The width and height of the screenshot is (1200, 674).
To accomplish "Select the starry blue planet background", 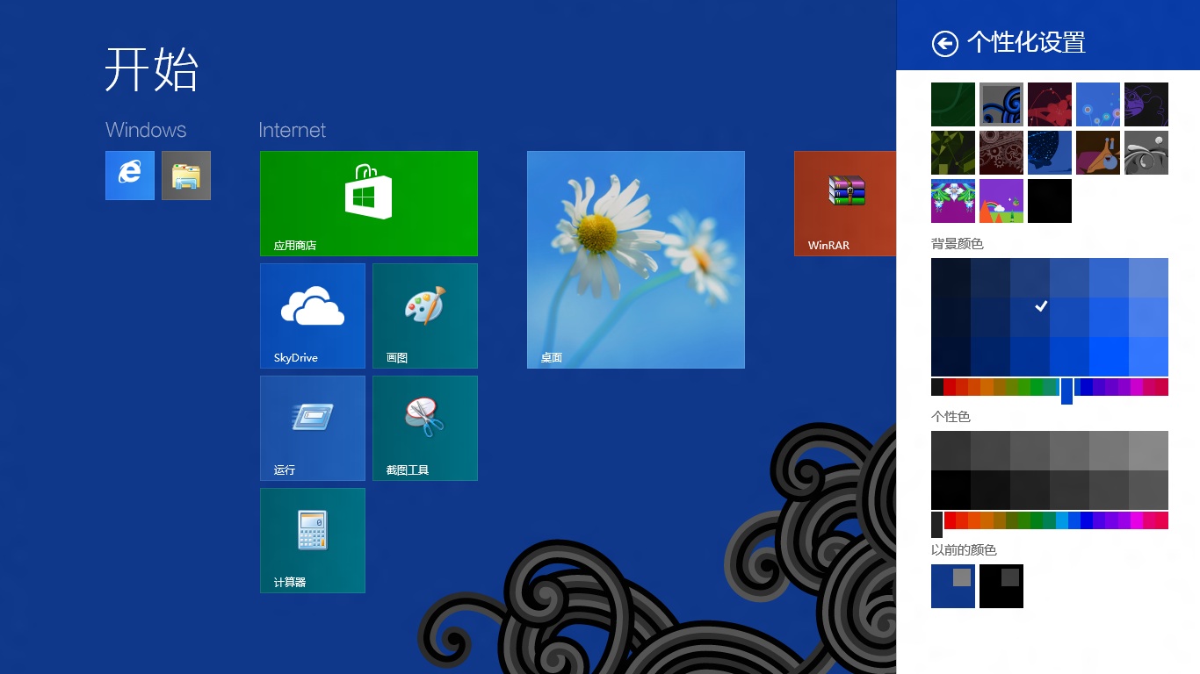I will pyautogui.click(x=1050, y=153).
